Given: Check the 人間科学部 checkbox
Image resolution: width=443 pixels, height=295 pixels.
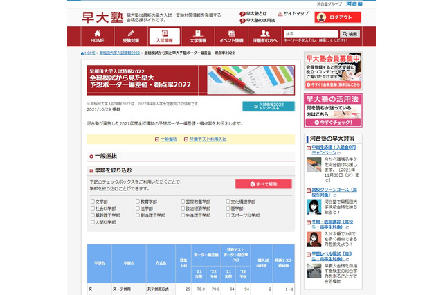Looking at the screenshot, I should click(92, 222).
